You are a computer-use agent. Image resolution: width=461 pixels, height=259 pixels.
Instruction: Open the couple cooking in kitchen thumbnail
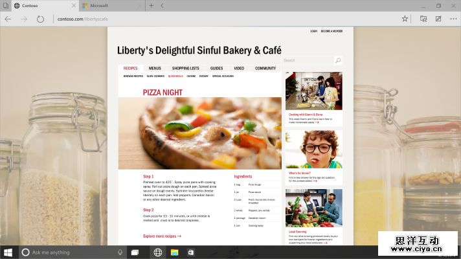coord(314,91)
